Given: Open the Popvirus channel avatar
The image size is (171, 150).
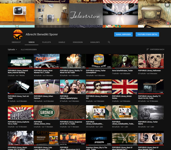Looking at the screenshot, I should point(18,34).
